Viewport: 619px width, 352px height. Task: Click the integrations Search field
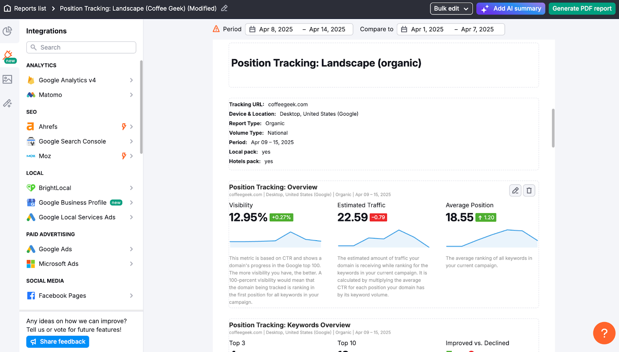tap(81, 47)
